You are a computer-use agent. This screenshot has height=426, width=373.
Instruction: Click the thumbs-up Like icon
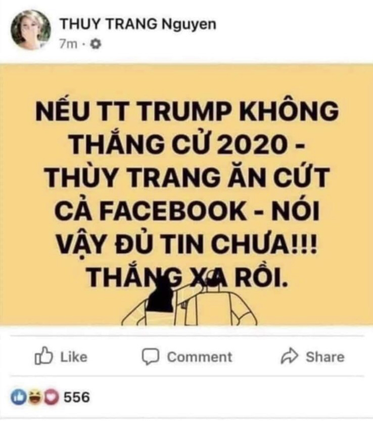(44, 356)
